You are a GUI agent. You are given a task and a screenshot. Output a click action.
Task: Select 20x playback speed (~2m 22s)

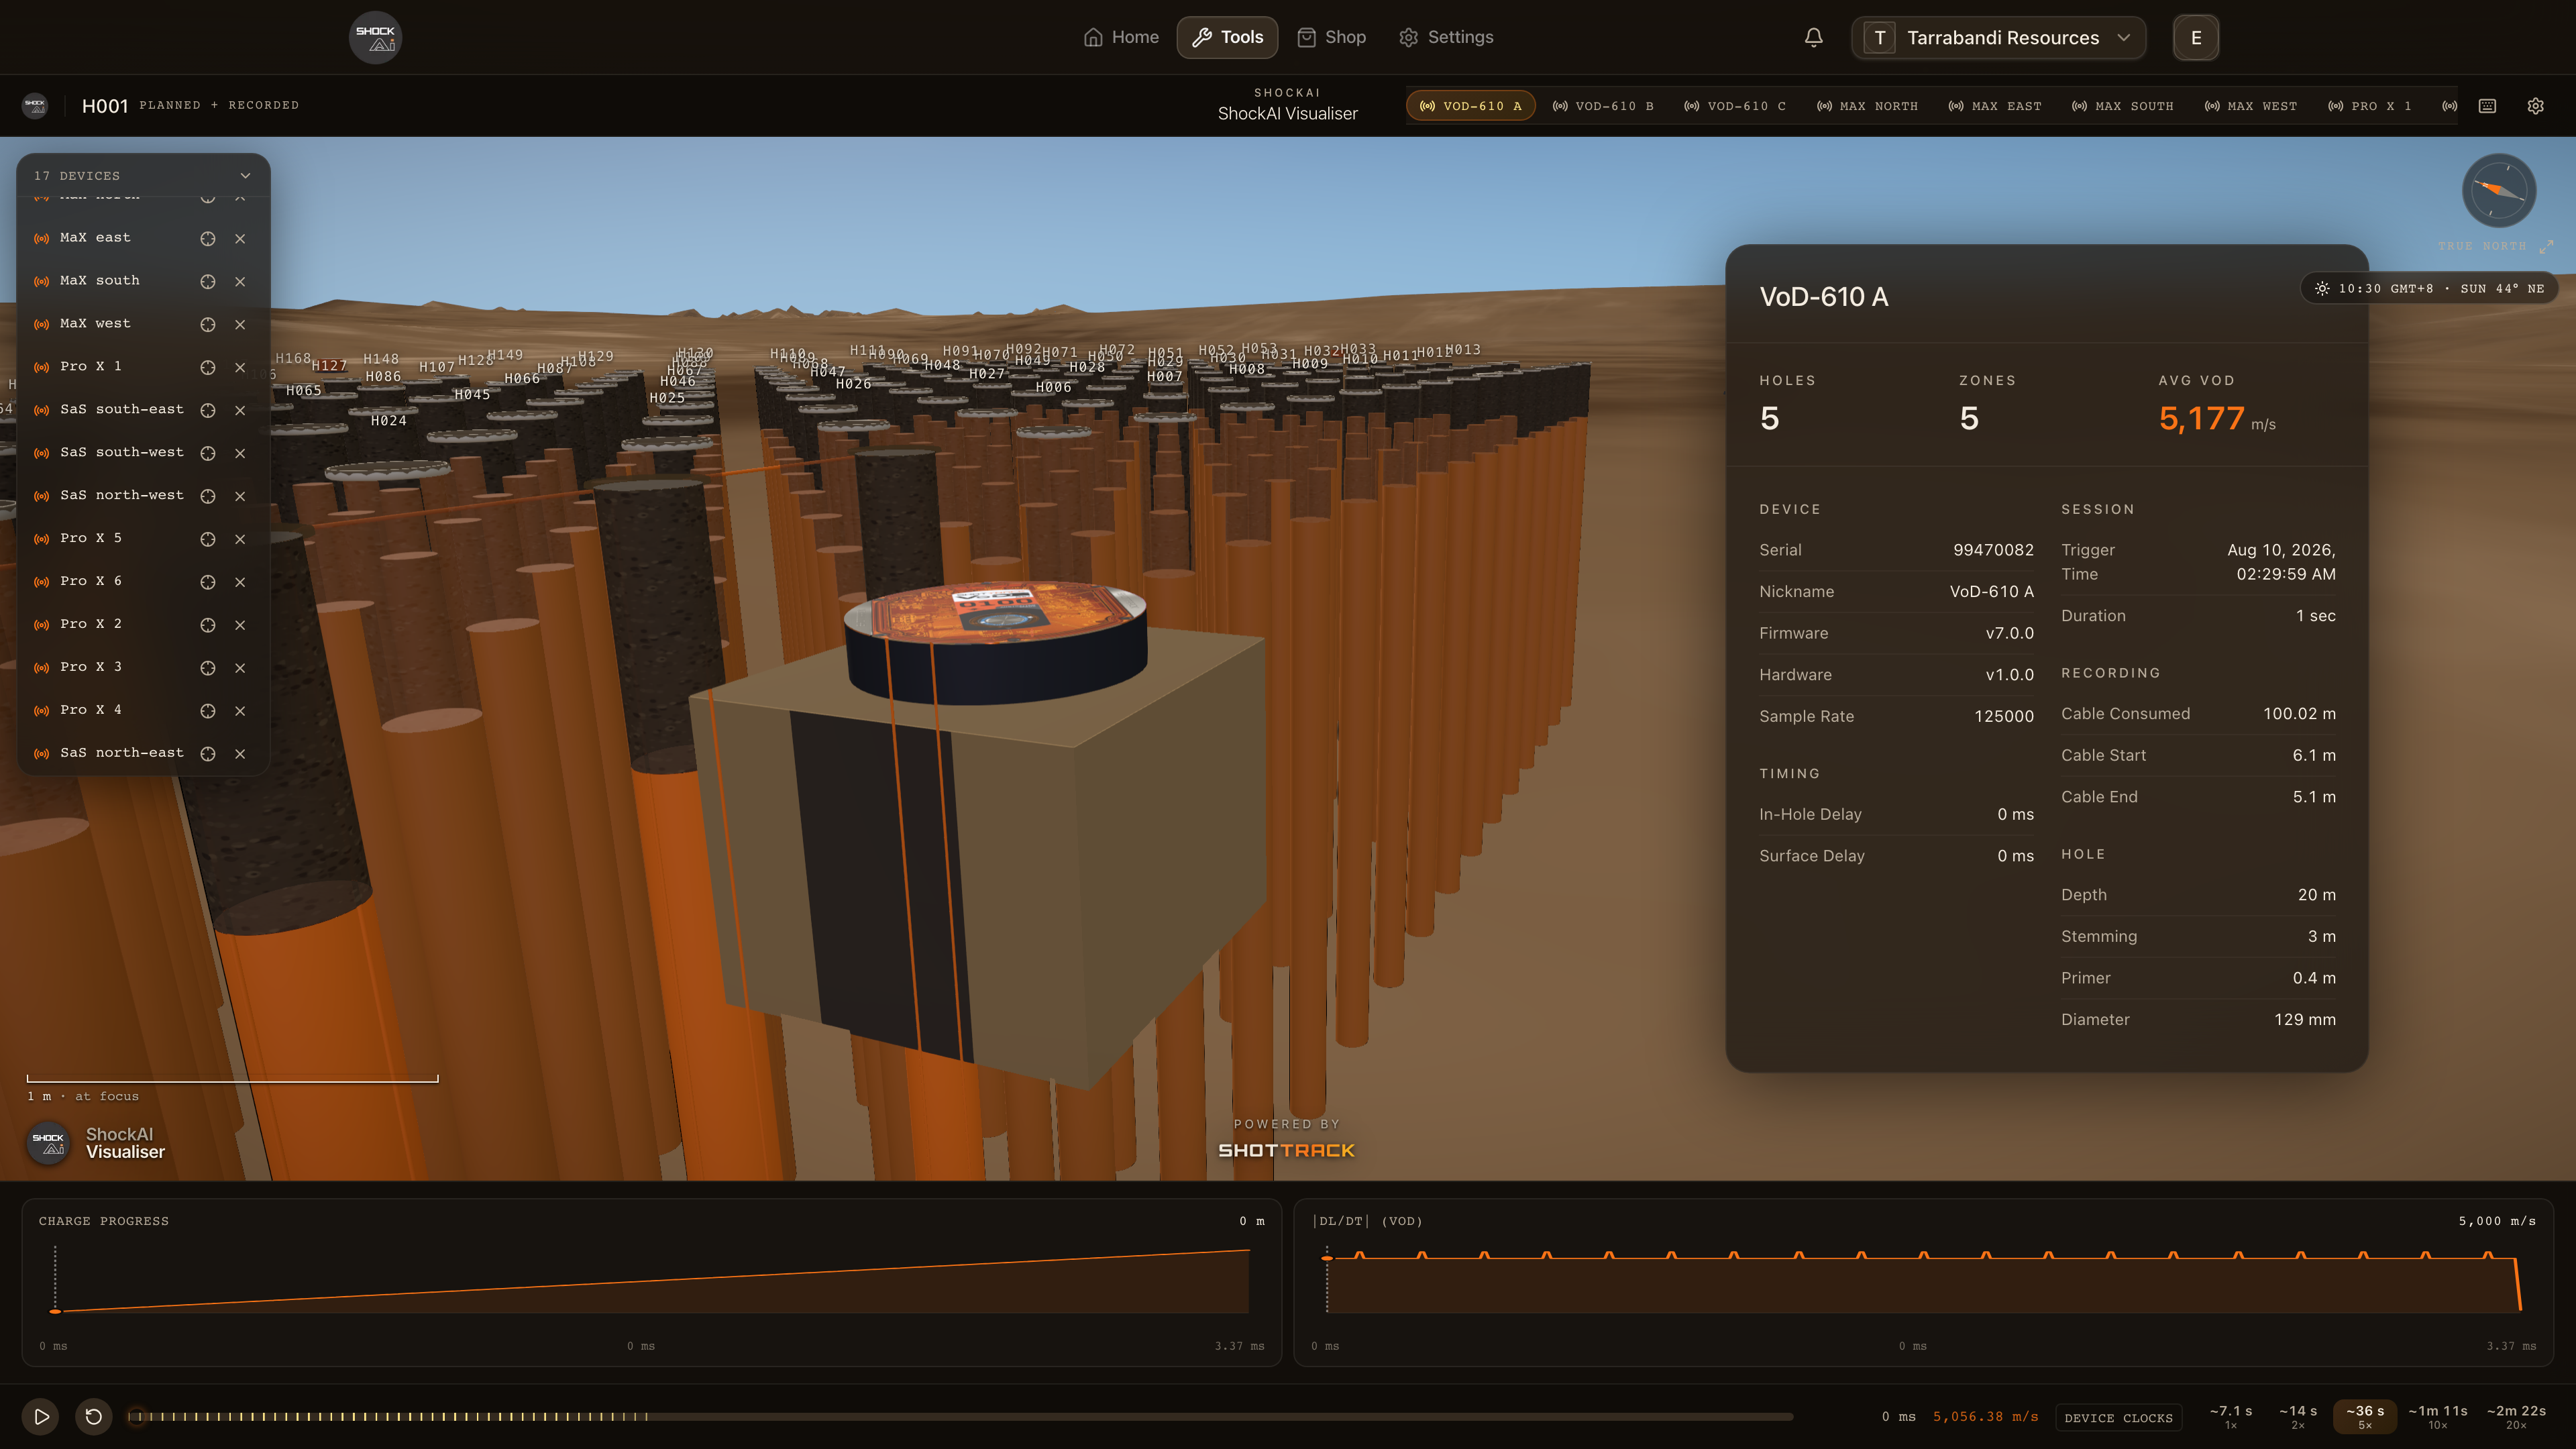2516,1417
